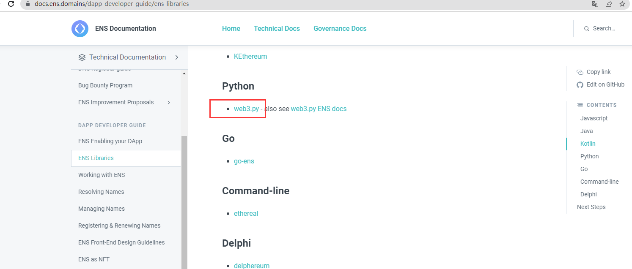Screen dimensions: 632x269
Task: Click the ENS Documentation title
Action: click(x=126, y=28)
